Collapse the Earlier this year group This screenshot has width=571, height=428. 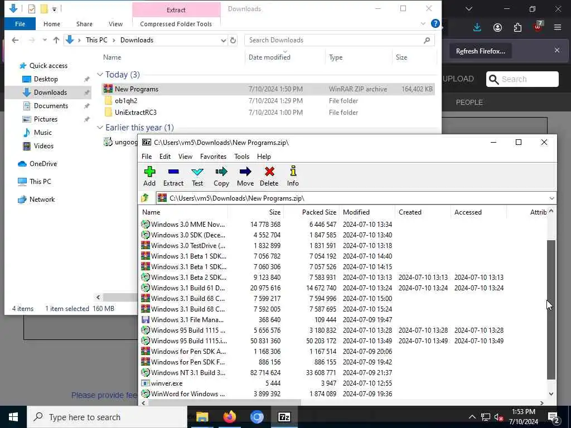point(100,128)
